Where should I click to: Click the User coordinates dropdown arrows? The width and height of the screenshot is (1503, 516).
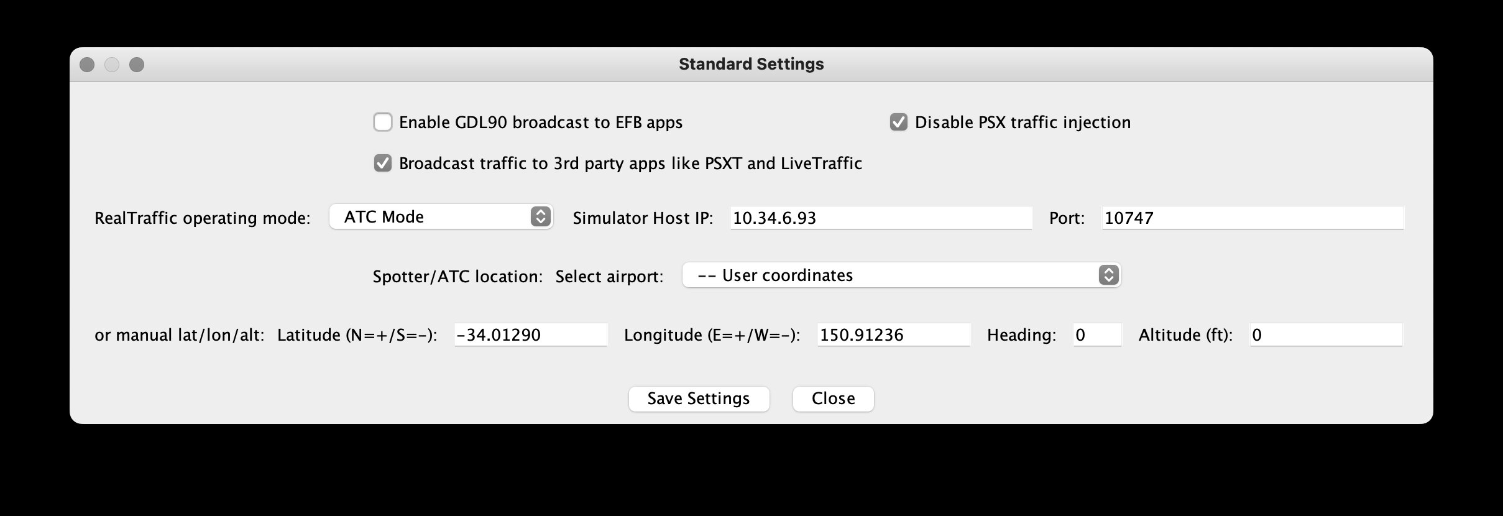point(1108,275)
